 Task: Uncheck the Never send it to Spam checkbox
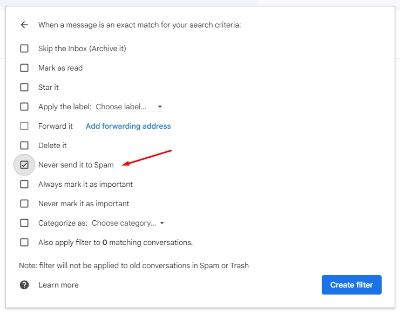[24, 165]
